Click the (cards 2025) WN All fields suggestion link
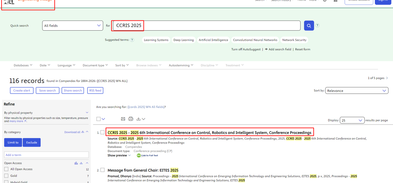The height and width of the screenshot is (183, 393). click(146, 107)
